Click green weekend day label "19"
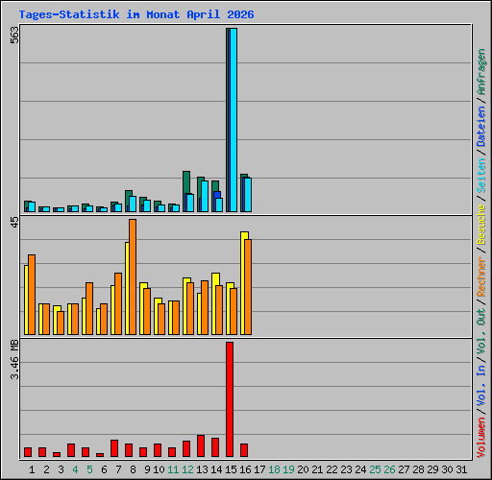 coord(288,469)
